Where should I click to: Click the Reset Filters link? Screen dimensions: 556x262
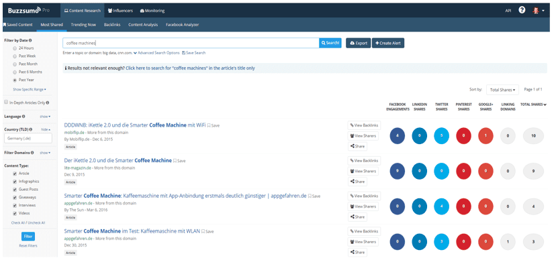[x=28, y=246]
